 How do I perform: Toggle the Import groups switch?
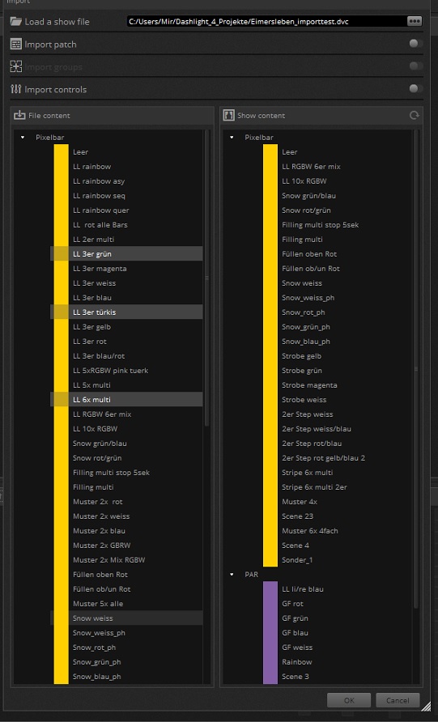click(416, 66)
